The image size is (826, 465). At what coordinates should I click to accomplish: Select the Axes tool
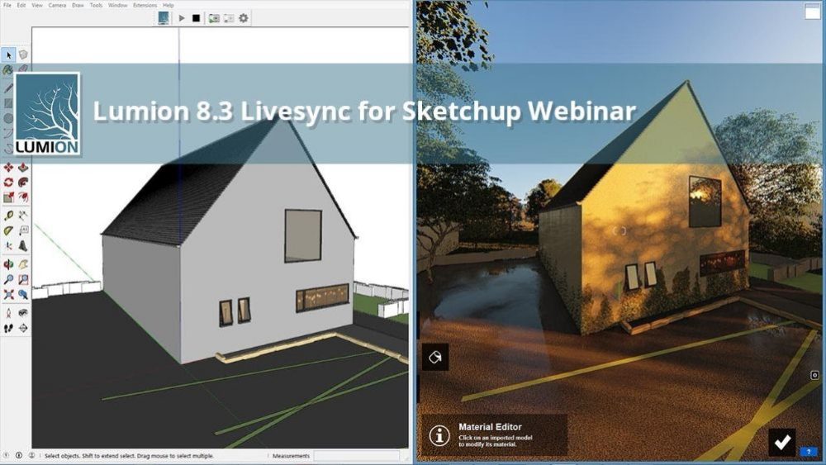click(8, 246)
